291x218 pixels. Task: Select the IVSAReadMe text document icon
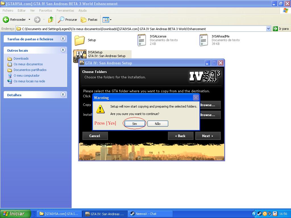tap(203, 40)
